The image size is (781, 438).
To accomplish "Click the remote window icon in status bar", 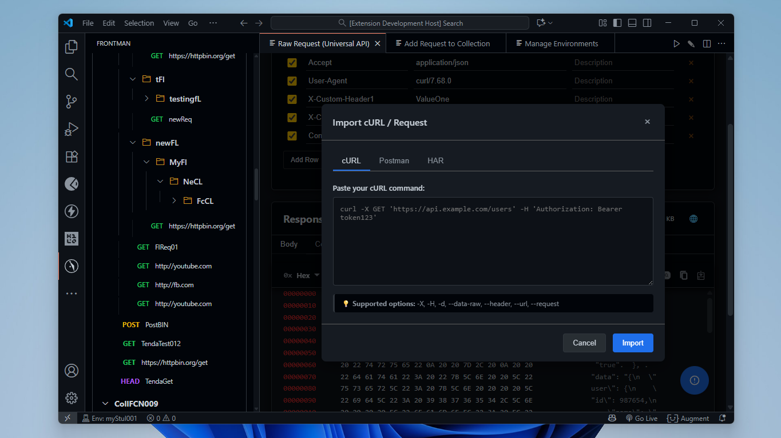I will (68, 418).
